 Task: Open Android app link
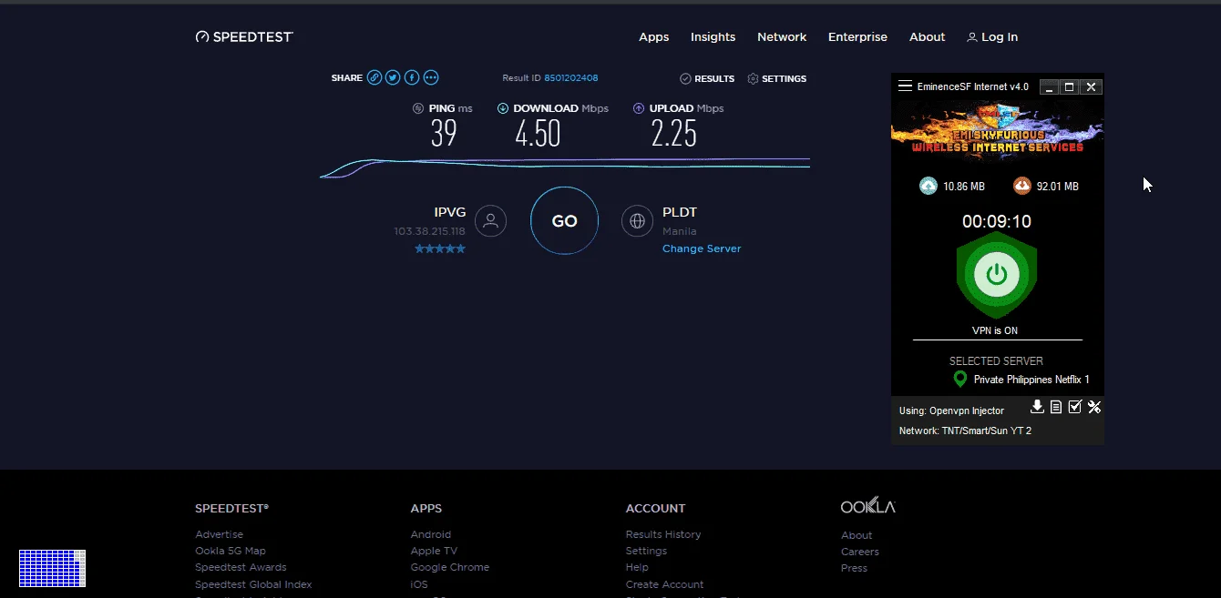point(431,534)
